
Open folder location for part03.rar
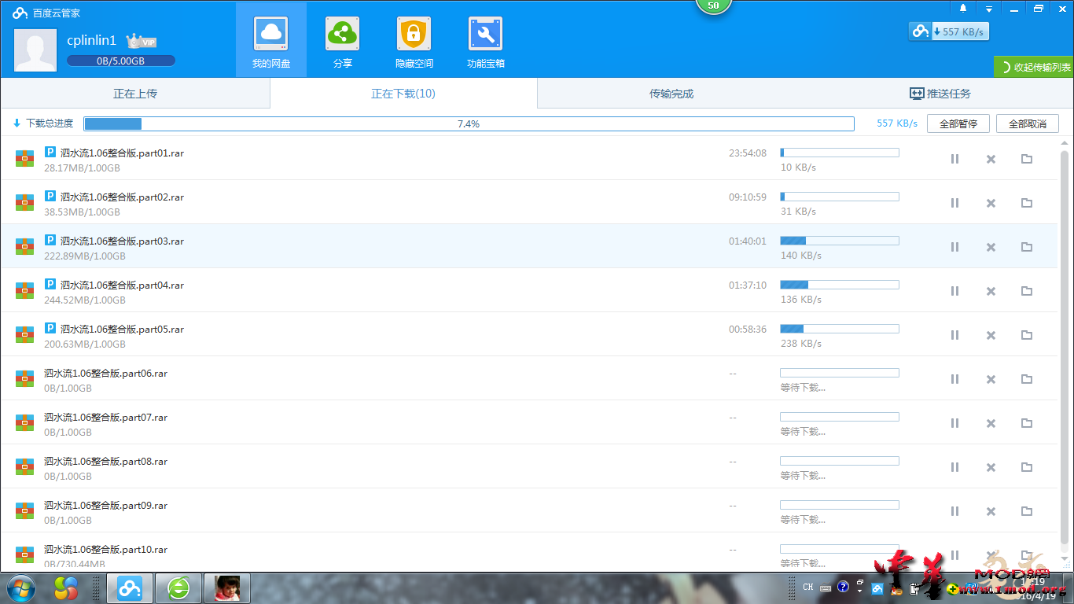(1026, 247)
